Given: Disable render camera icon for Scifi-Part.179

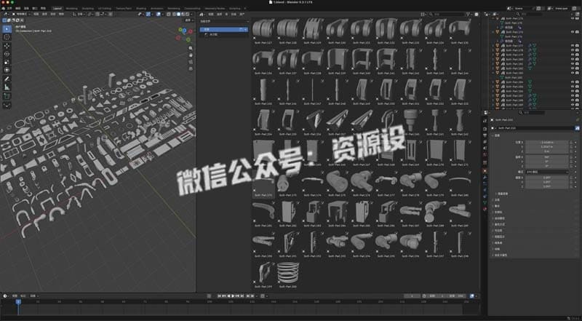Looking at the screenshot, I should 577,55.
